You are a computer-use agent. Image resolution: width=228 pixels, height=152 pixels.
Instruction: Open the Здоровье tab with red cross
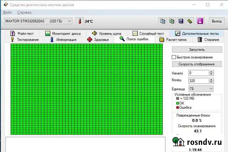click(x=98, y=40)
